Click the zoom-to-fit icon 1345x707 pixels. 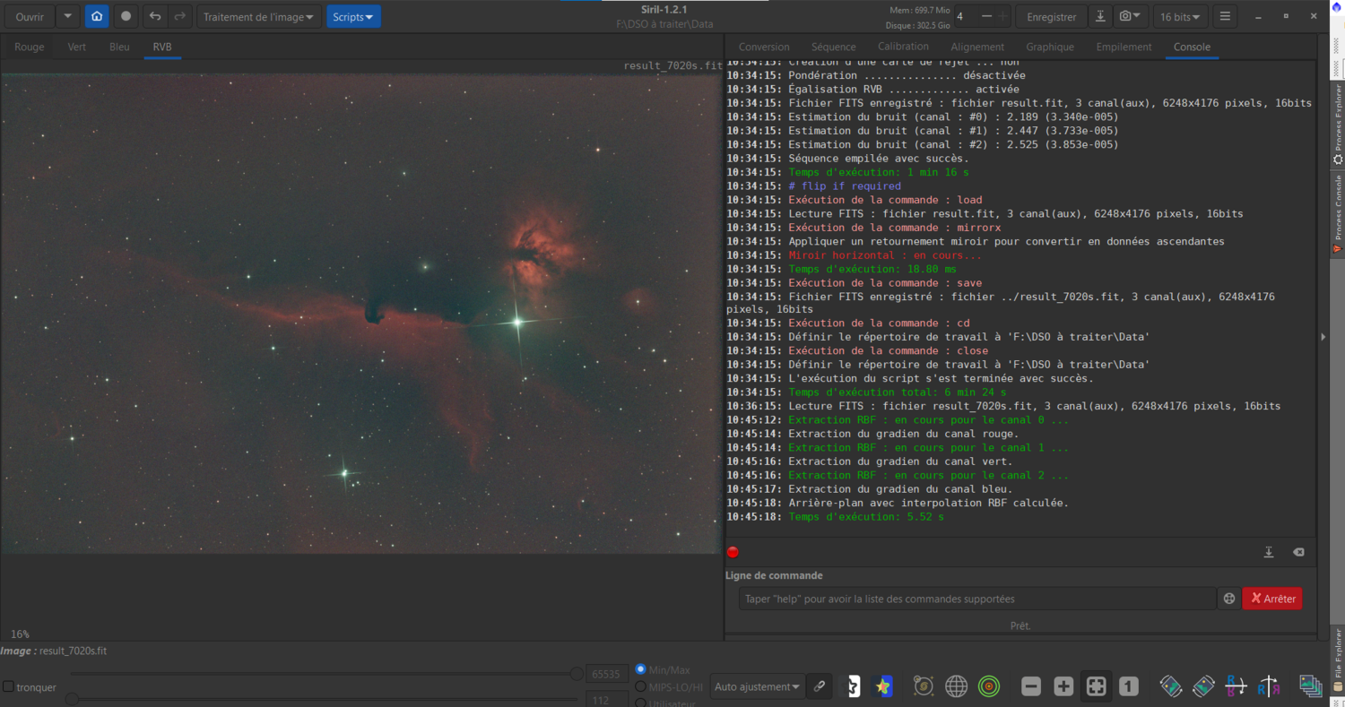click(1096, 686)
